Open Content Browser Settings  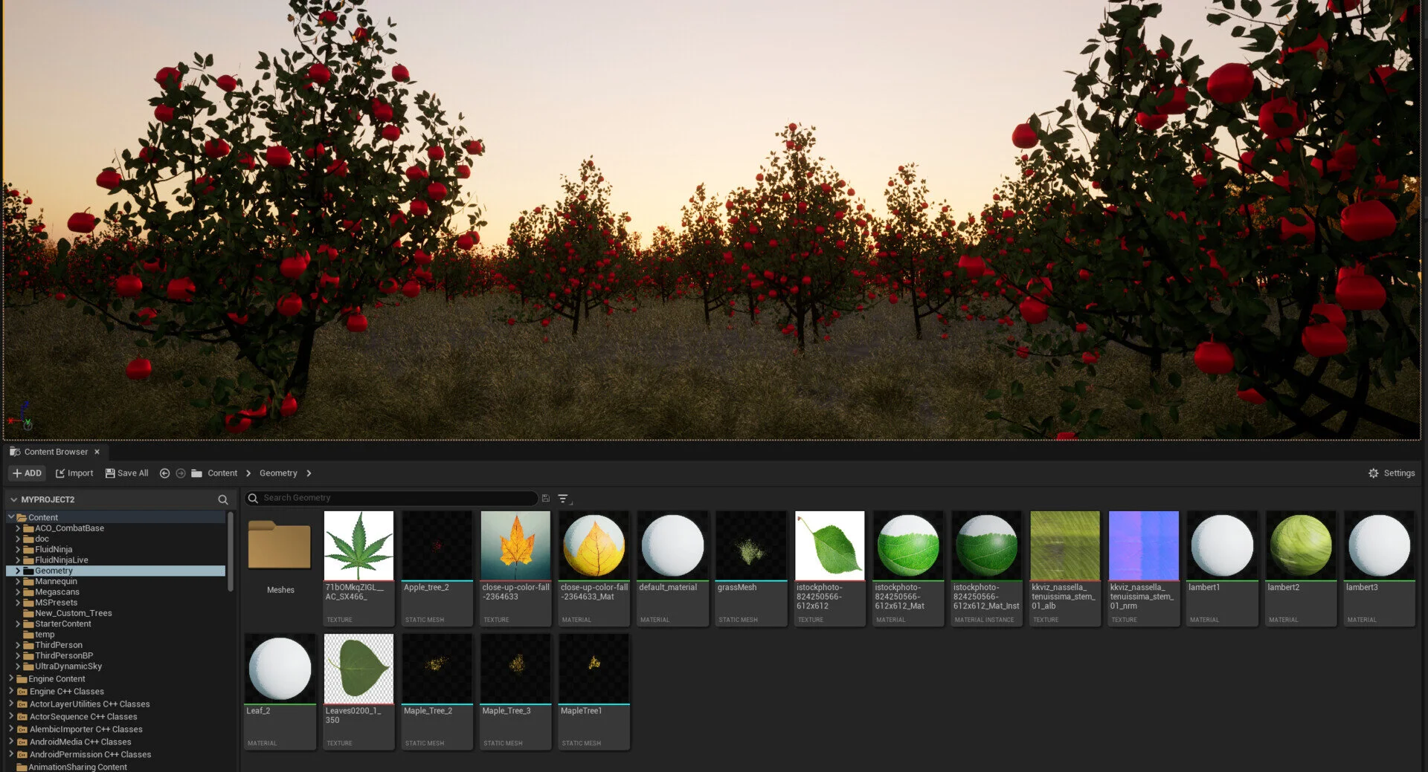pyautogui.click(x=1391, y=473)
